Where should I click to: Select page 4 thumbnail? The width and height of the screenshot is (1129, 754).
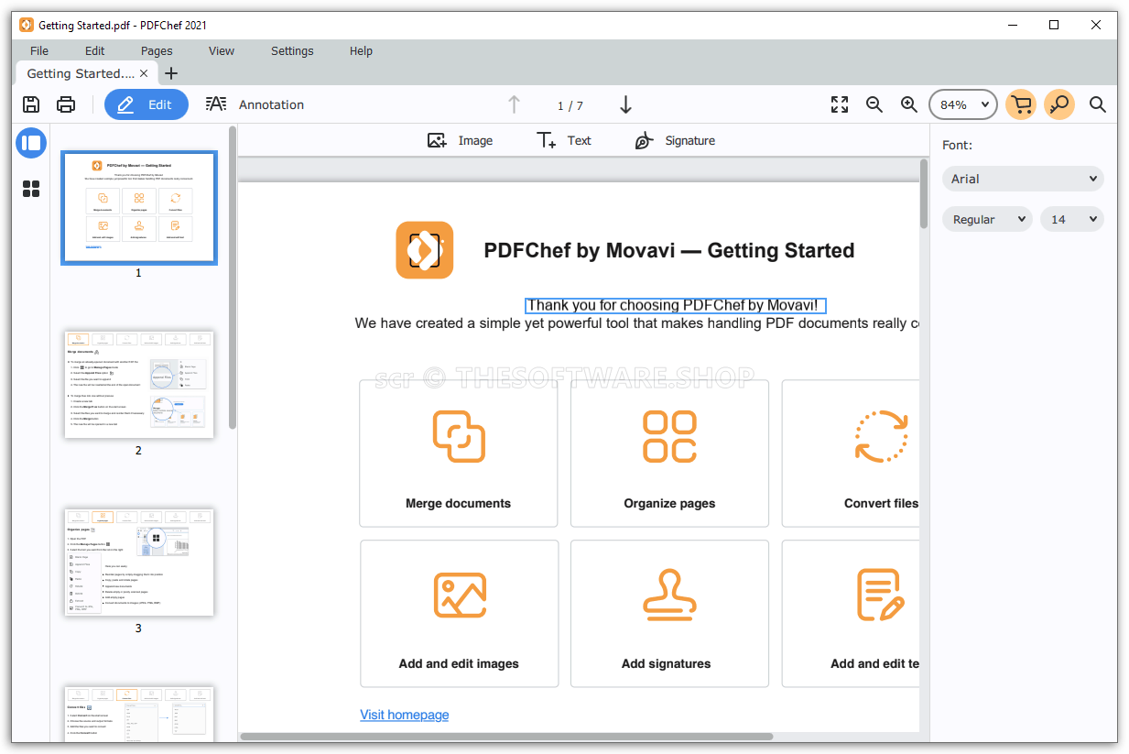tap(139, 715)
